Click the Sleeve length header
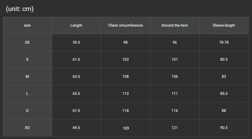Screen dimensions: 252x139 pyautogui.click(x=224, y=25)
